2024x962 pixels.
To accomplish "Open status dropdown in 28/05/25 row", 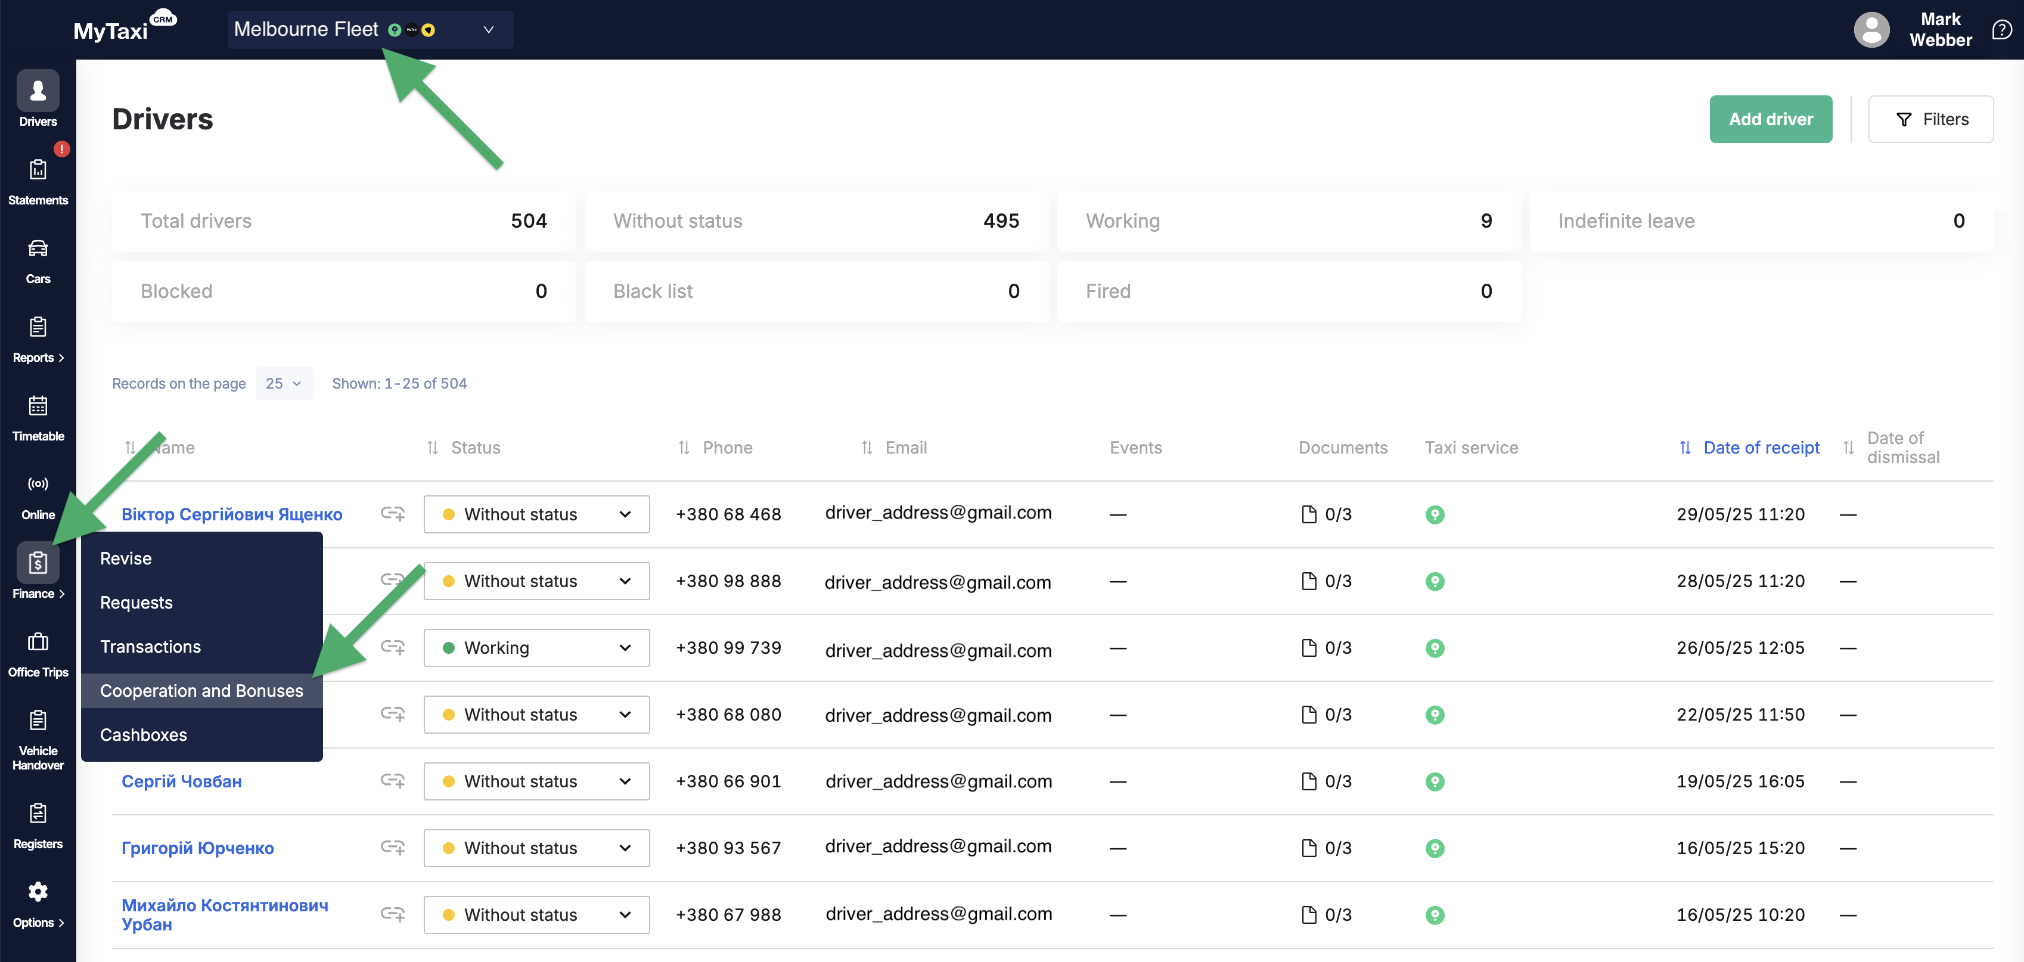I will 536,581.
